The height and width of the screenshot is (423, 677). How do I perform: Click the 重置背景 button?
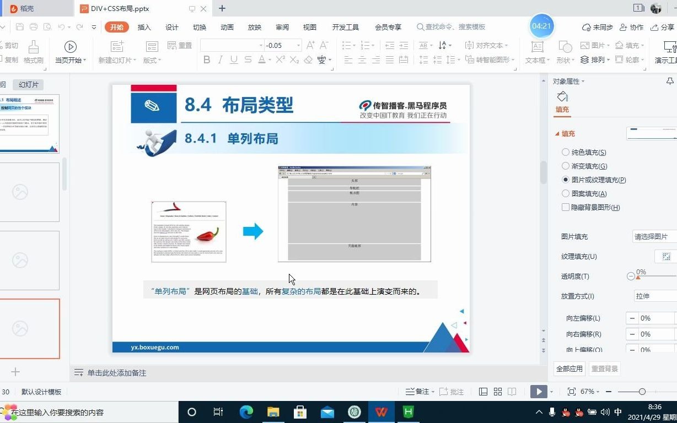[604, 369]
